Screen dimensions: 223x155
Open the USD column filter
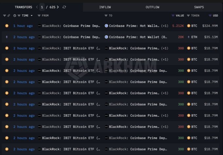tap(210, 16)
